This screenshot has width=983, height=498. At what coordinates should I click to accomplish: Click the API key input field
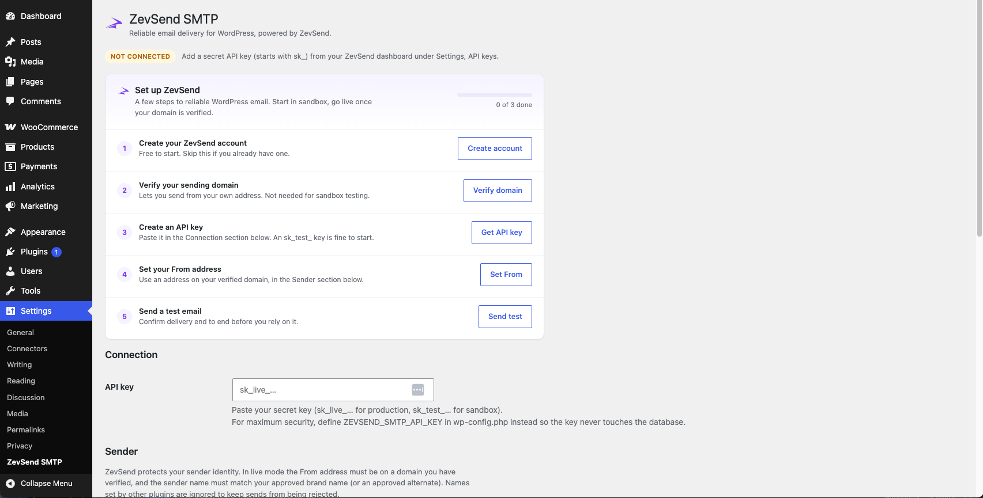tap(333, 390)
